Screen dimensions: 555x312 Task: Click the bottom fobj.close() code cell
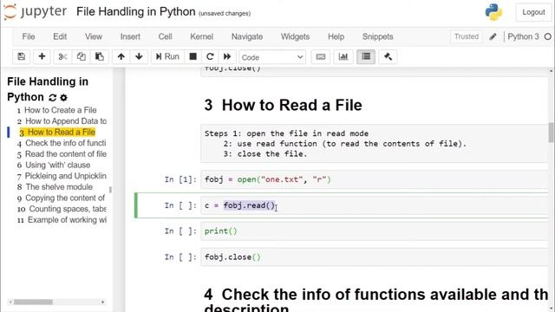[x=375, y=257]
